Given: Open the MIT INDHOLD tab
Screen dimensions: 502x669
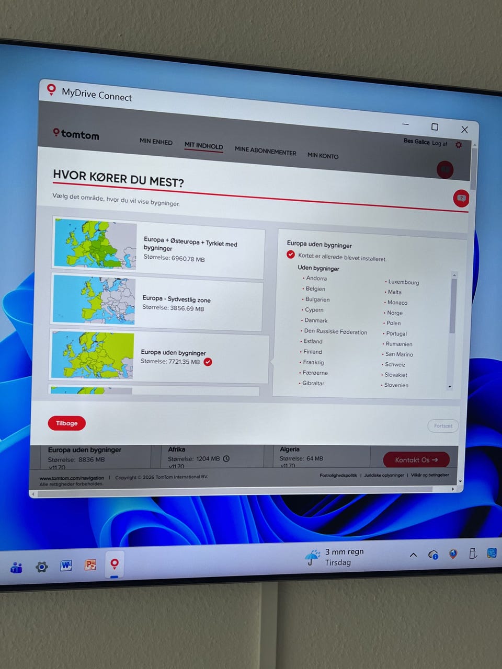Looking at the screenshot, I should pyautogui.click(x=203, y=146).
